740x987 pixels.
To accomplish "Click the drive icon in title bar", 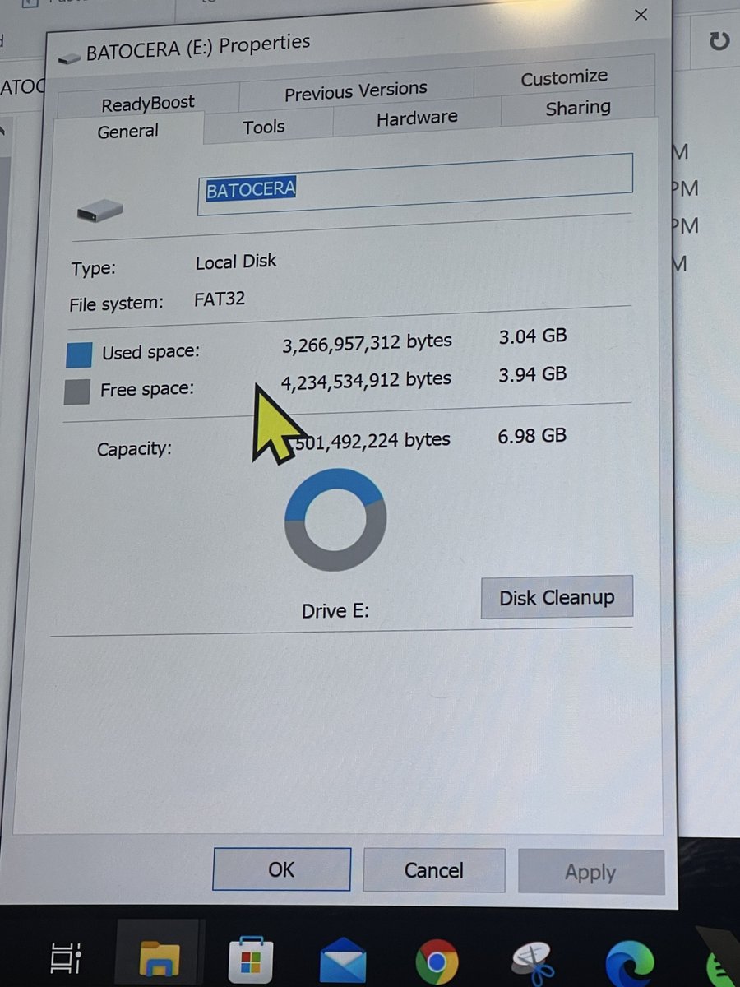I will 70,58.
